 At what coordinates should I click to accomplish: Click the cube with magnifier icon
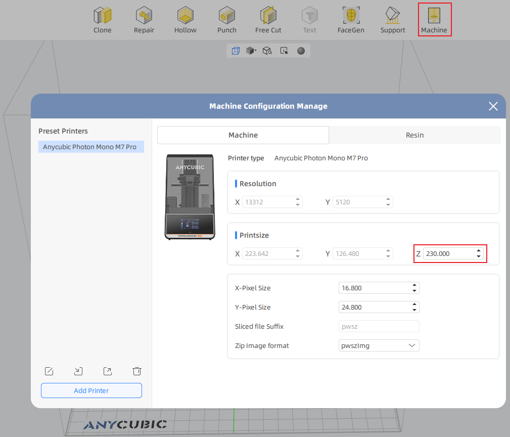(x=267, y=51)
